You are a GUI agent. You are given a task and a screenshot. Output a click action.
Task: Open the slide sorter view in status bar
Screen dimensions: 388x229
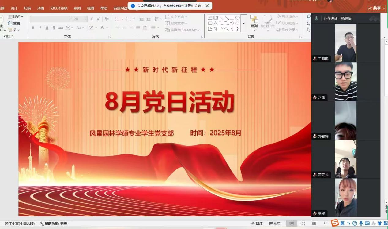click(x=303, y=224)
